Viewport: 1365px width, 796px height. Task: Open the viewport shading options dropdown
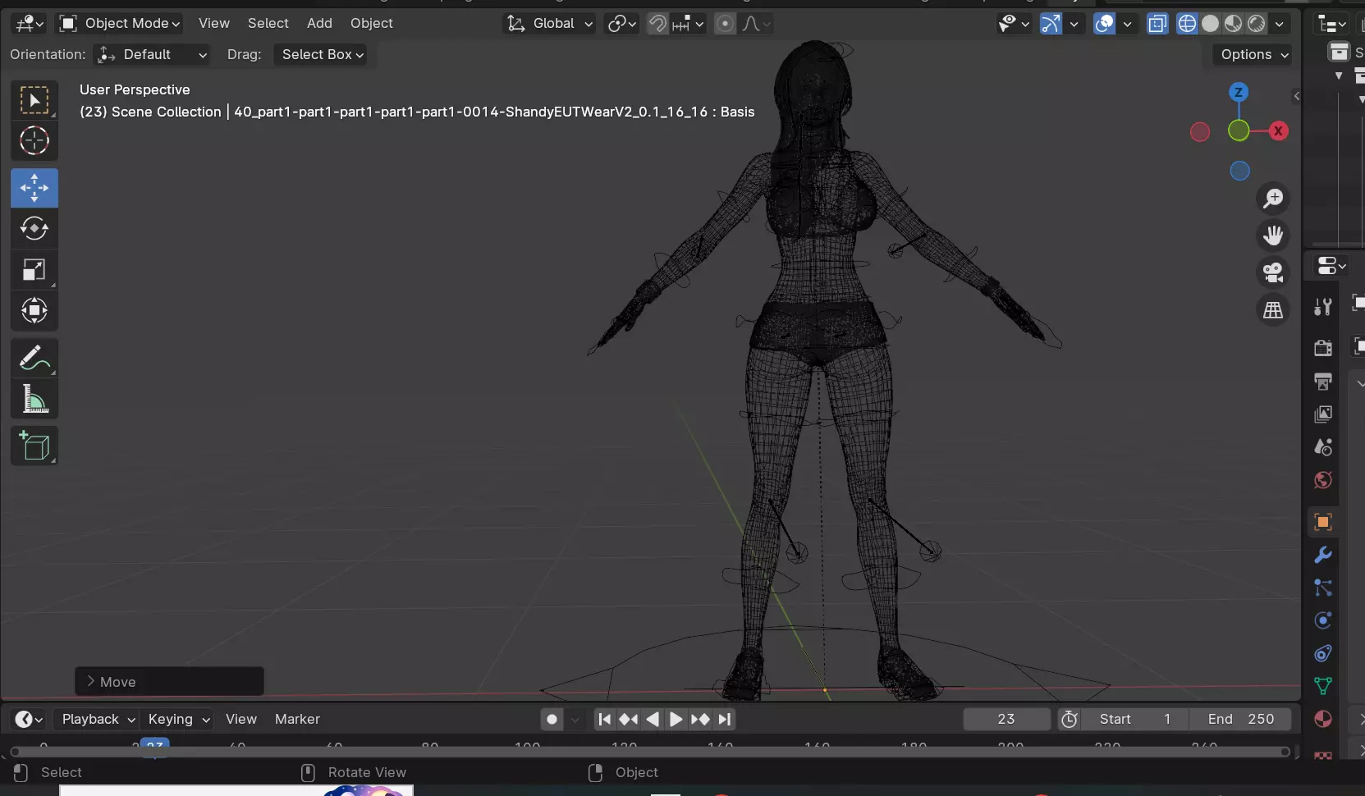point(1280,24)
